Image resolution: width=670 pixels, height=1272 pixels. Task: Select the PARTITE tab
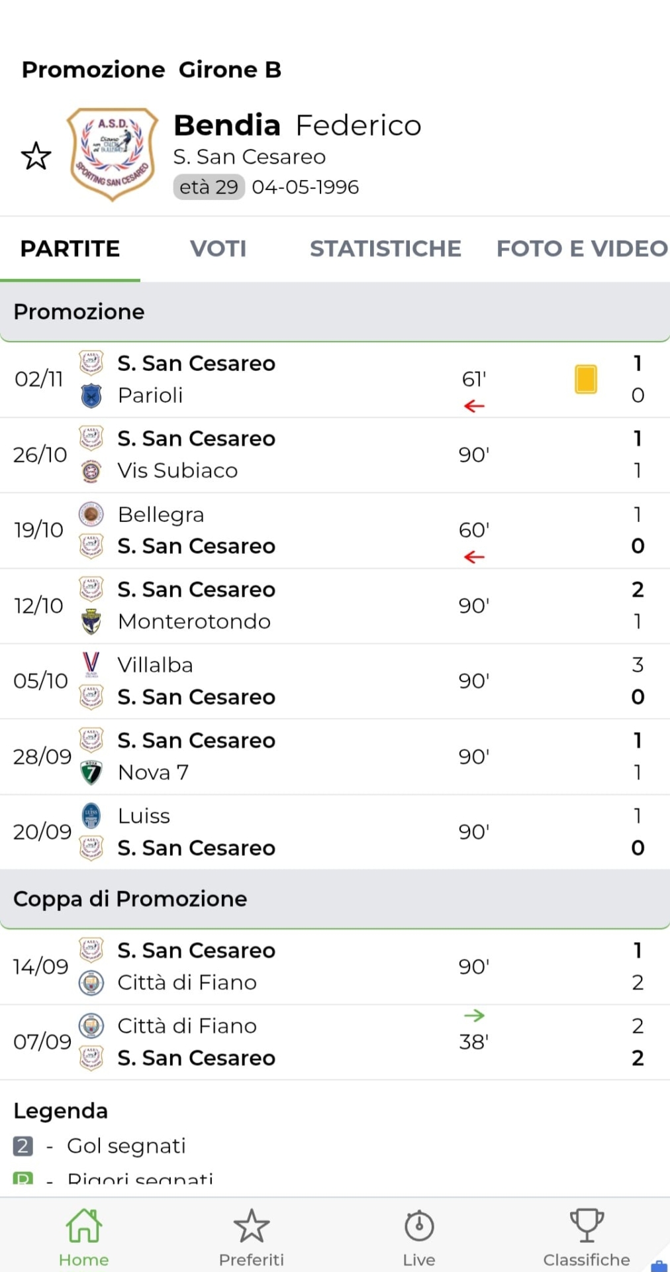click(x=70, y=248)
